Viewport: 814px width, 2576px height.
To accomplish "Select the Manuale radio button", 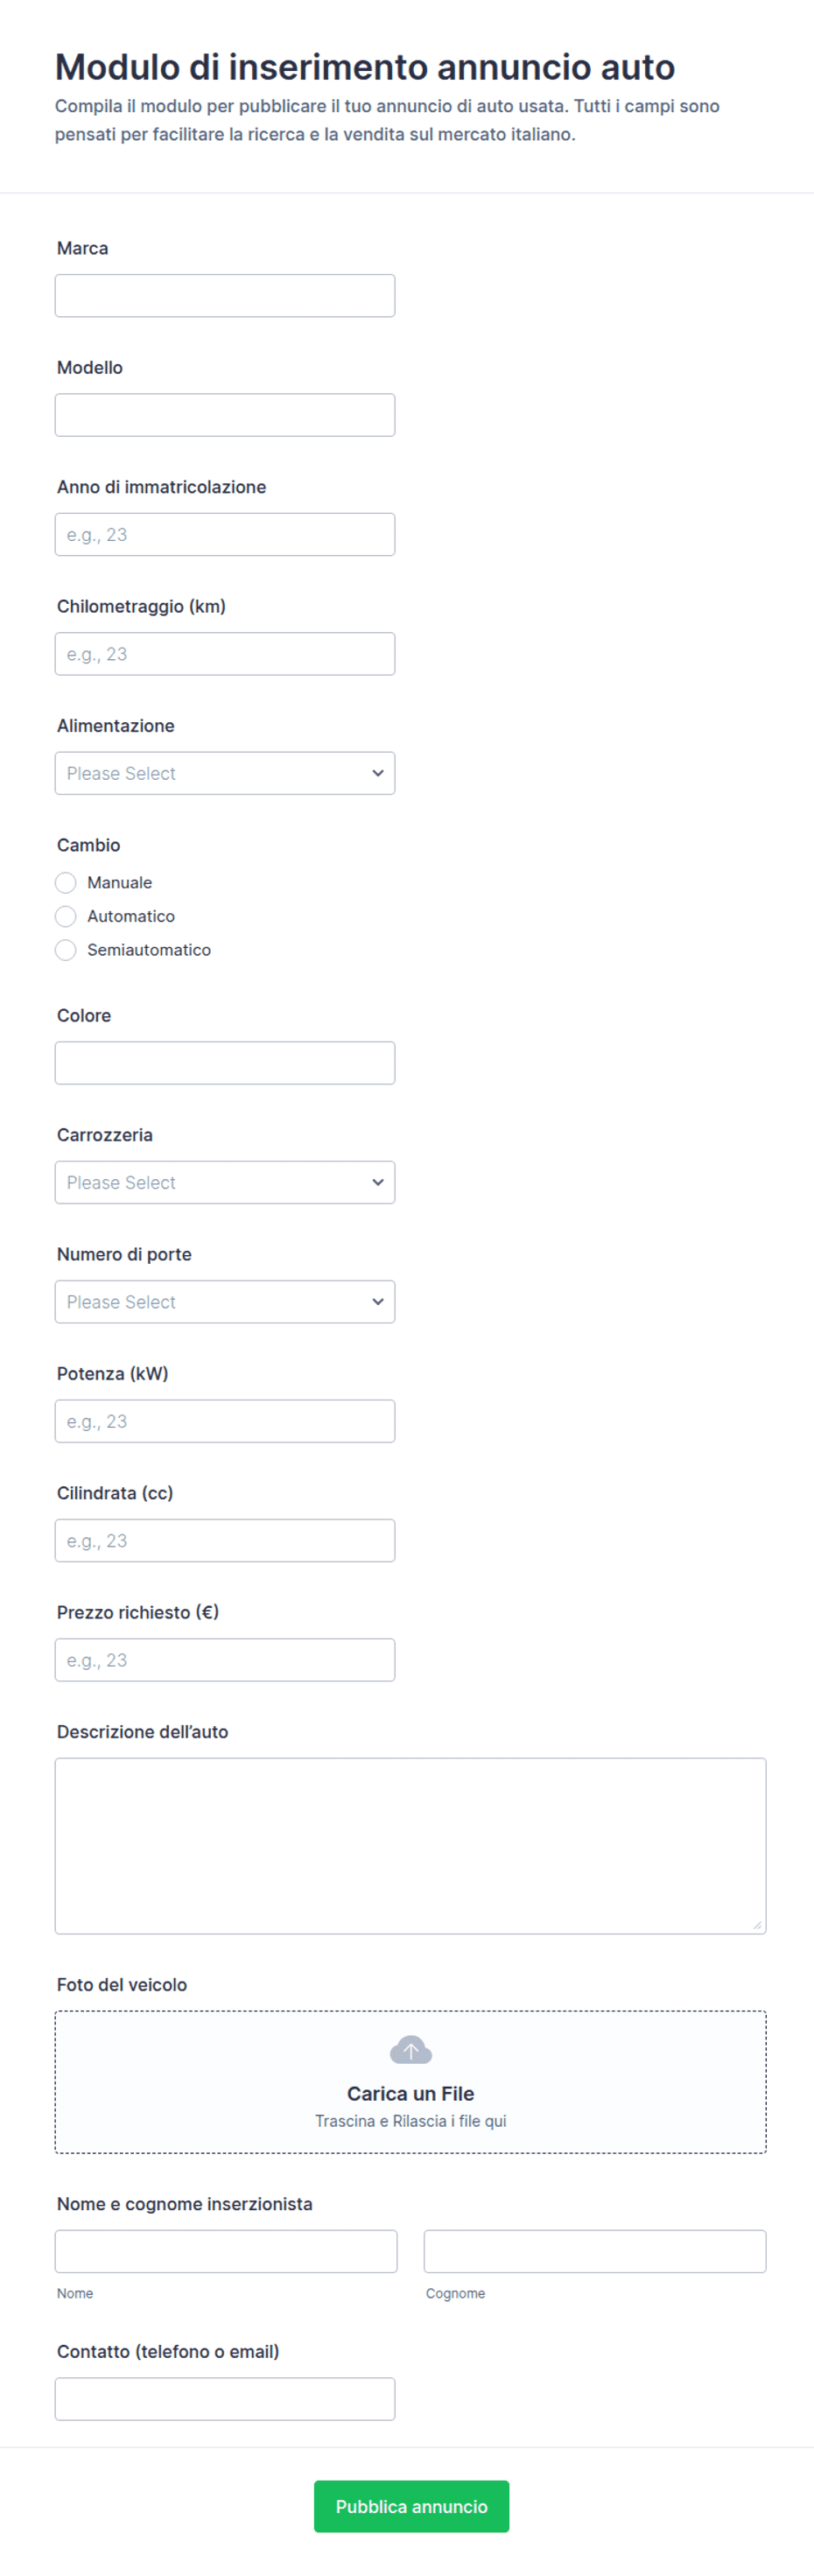I will coord(66,882).
